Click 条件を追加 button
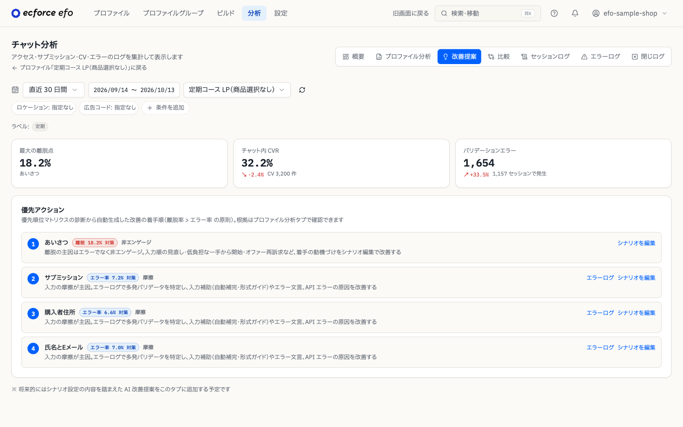 tap(165, 108)
